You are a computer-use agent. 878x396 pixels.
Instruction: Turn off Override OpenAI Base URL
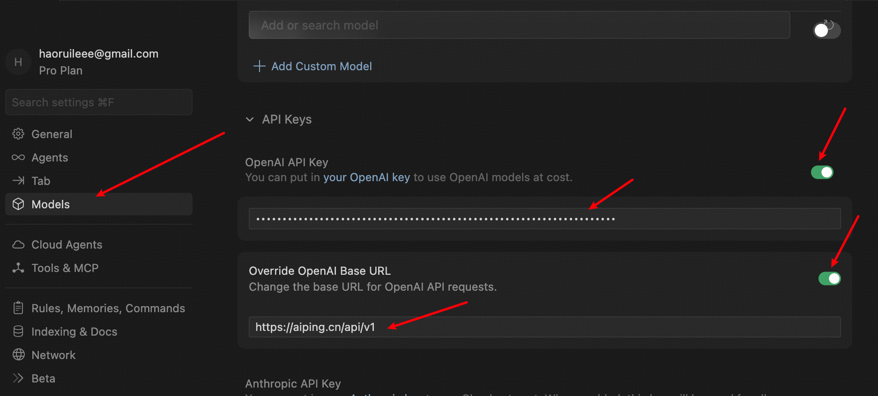[x=829, y=279]
